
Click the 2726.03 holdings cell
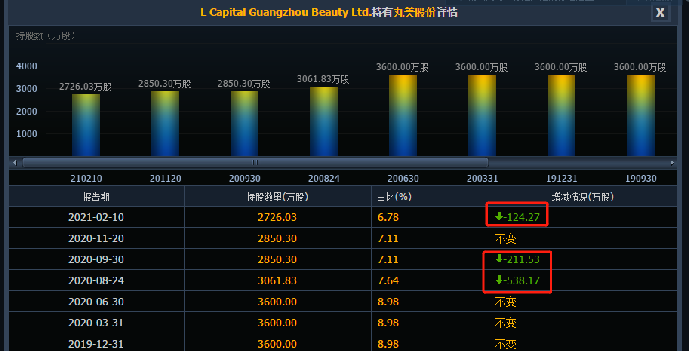click(x=277, y=217)
